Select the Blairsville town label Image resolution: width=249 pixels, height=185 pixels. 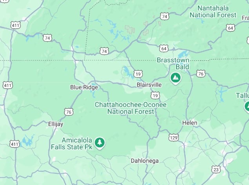[149, 85]
